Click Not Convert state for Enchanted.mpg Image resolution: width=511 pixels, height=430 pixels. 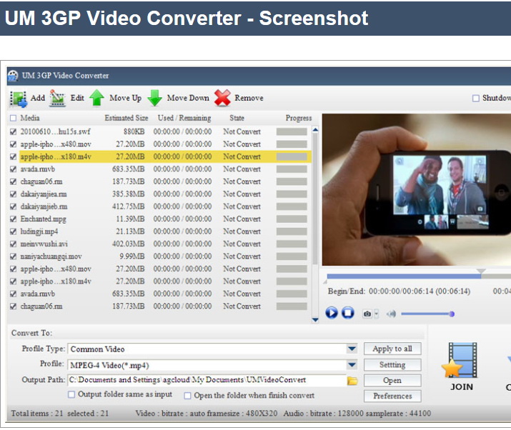click(242, 219)
